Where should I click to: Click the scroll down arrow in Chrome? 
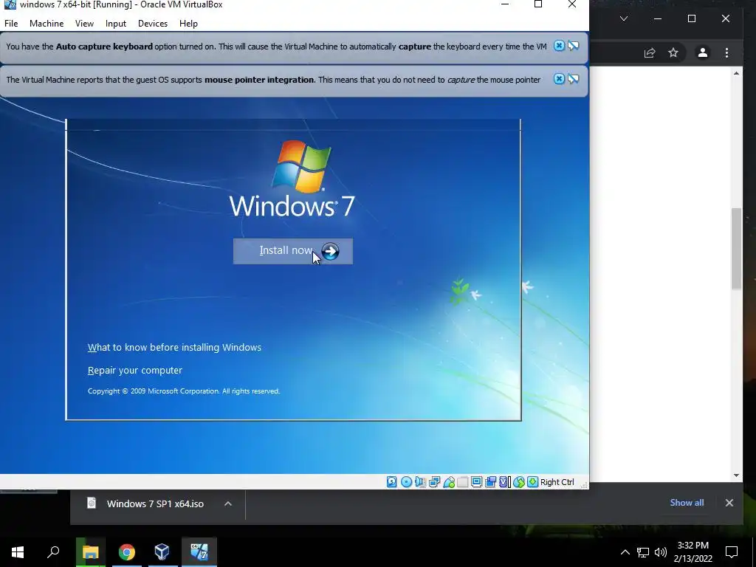pyautogui.click(x=736, y=475)
